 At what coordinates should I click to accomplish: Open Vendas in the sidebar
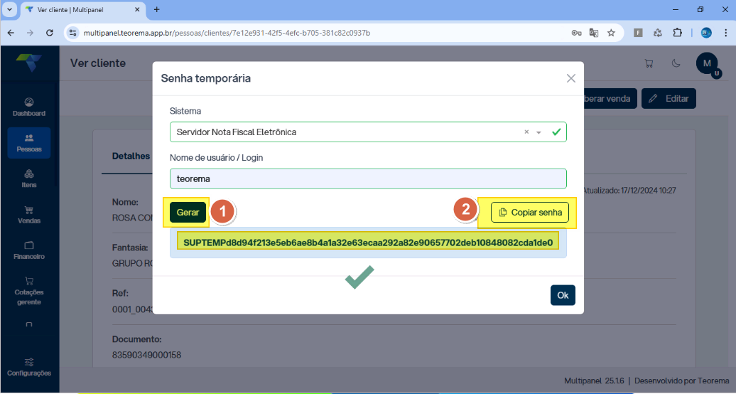pos(29,215)
